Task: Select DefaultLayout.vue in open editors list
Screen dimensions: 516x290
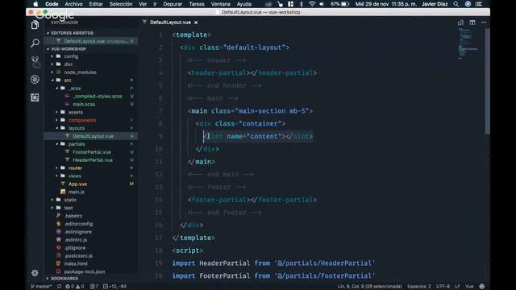Action: 91,41
